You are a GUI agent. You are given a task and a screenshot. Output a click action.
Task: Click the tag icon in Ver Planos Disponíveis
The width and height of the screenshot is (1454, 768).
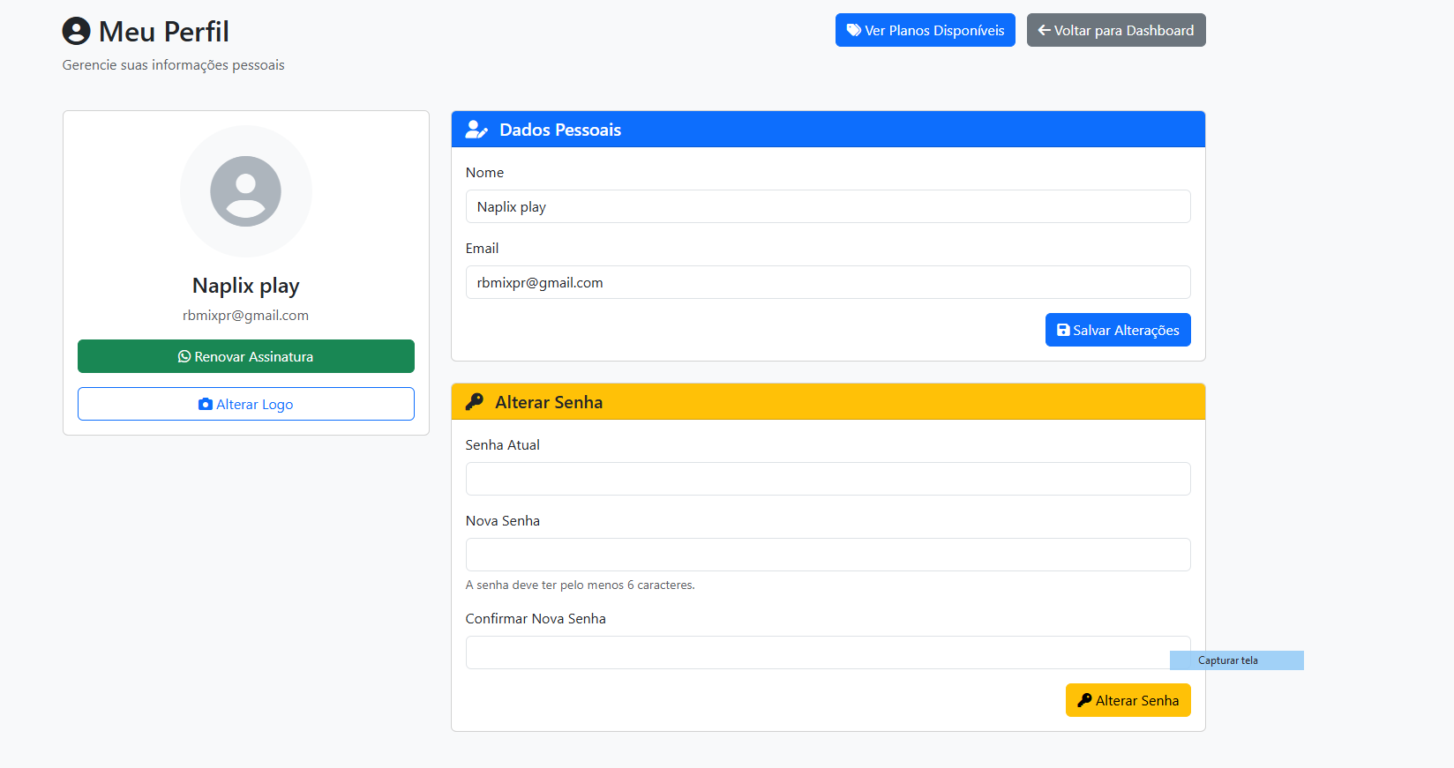(x=853, y=30)
